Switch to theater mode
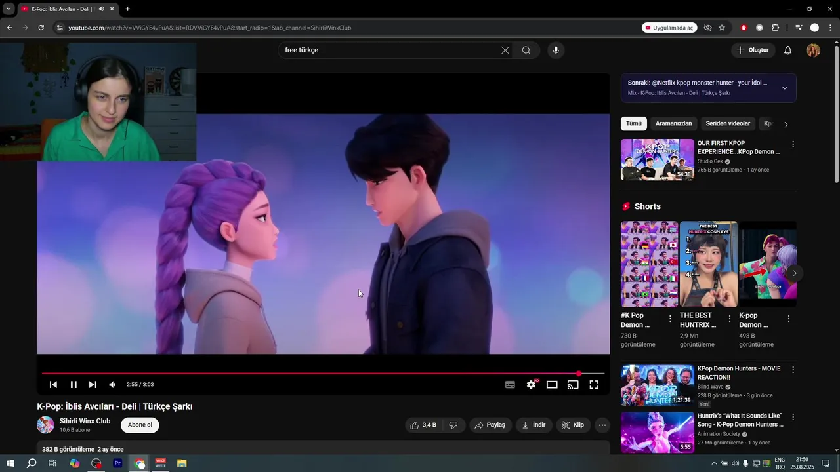The width and height of the screenshot is (840, 472). (x=552, y=385)
